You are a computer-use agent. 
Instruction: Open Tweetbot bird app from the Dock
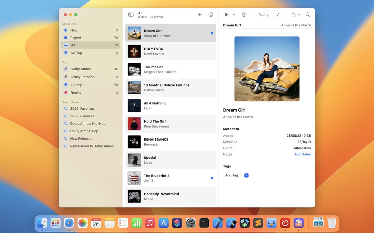[x=271, y=223]
